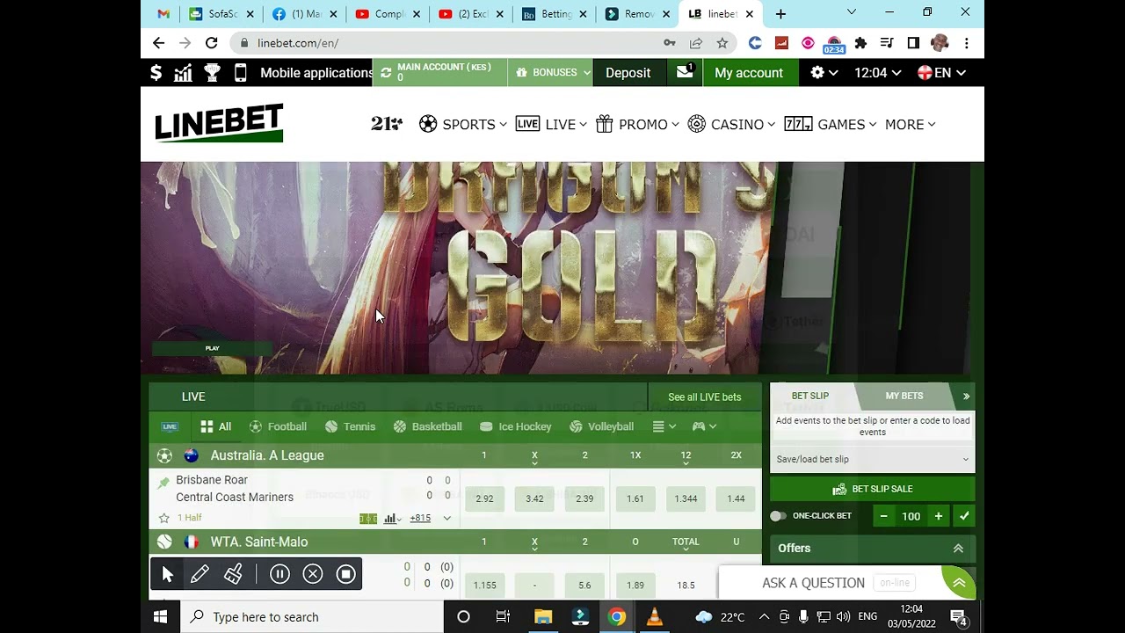Open the PROMO menu

[637, 124]
